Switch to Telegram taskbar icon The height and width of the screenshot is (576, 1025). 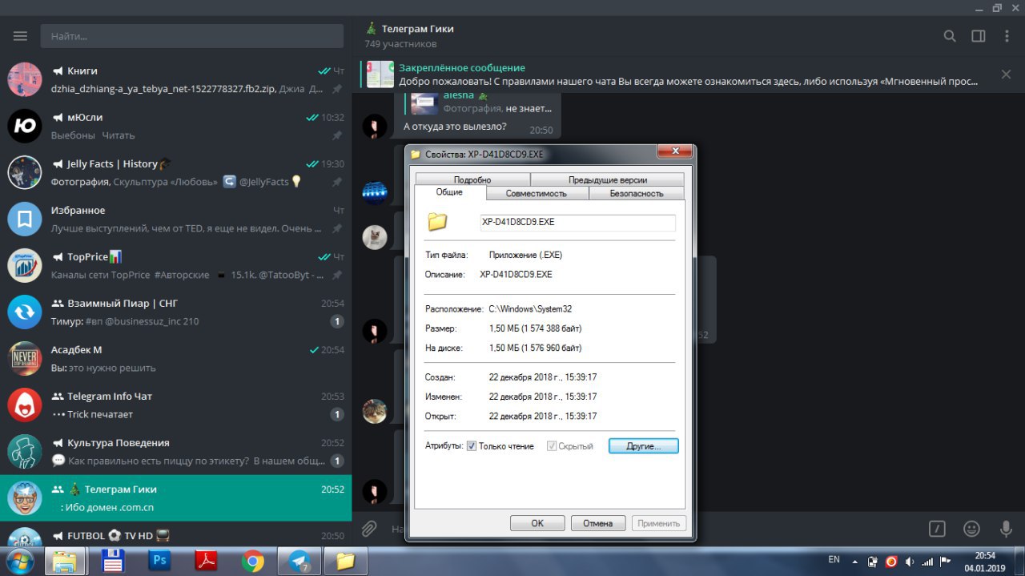(299, 561)
